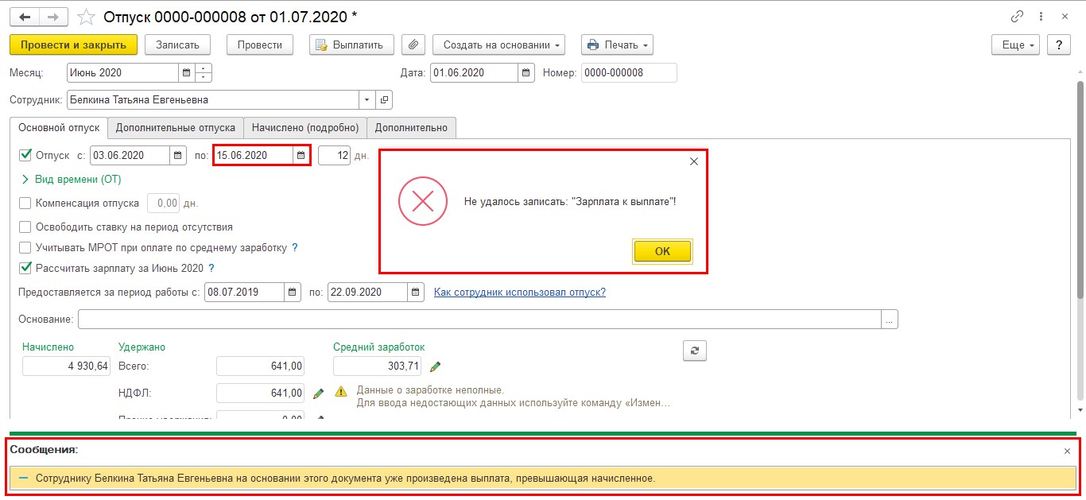
Task: Close the error dialog with X
Action: 693,161
